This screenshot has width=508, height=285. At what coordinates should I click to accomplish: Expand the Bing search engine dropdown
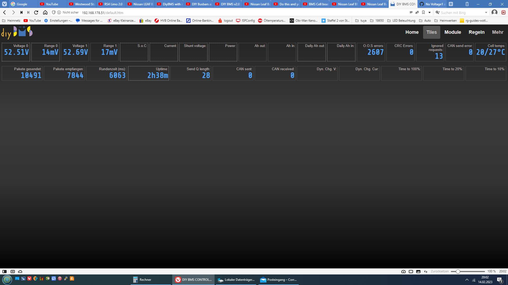486,12
